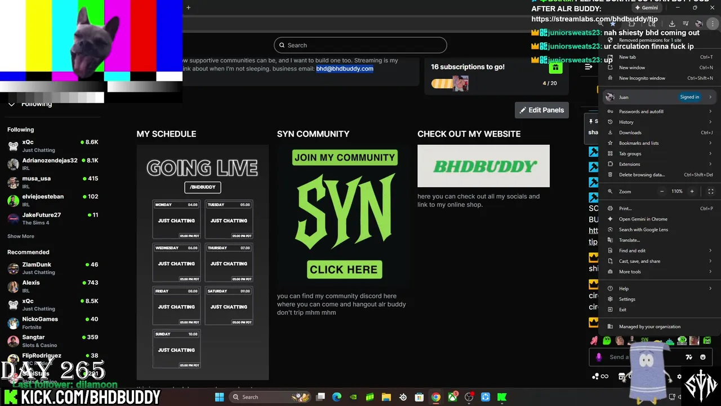Open the Chrome three-dot menu button
The width and height of the screenshot is (721, 406).
coord(713,24)
